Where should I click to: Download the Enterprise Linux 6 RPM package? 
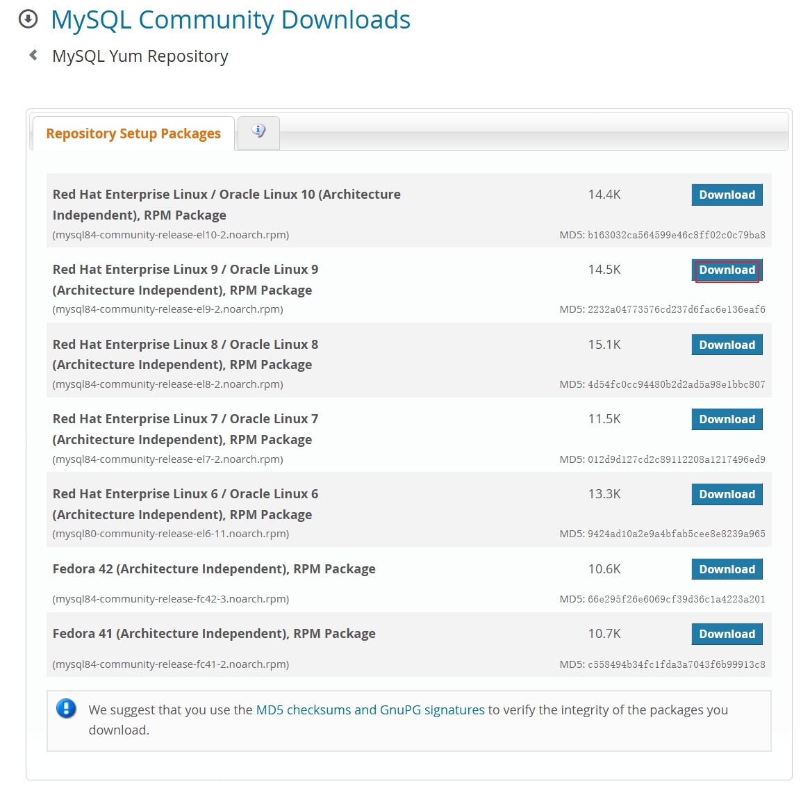727,495
